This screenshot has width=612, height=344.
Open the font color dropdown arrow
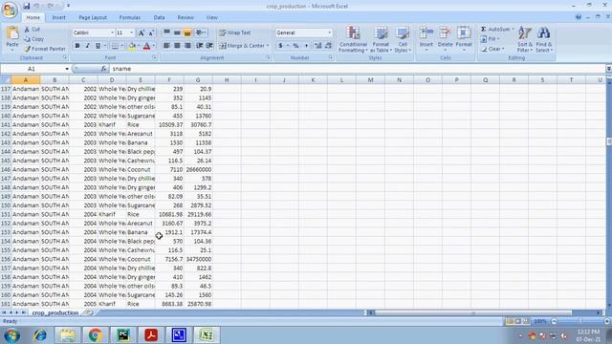[x=154, y=46]
